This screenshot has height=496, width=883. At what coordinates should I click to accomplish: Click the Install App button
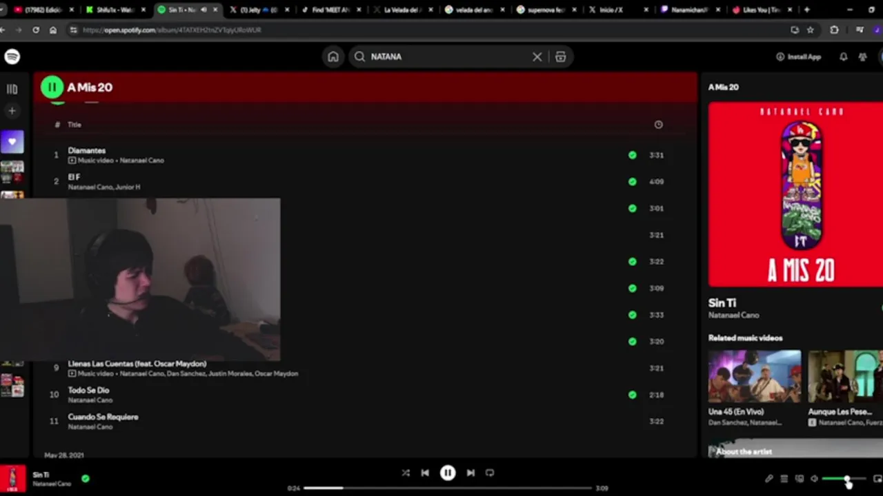tap(798, 56)
